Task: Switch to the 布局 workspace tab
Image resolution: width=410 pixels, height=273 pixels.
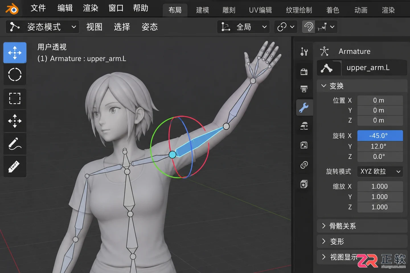Action: click(x=175, y=10)
